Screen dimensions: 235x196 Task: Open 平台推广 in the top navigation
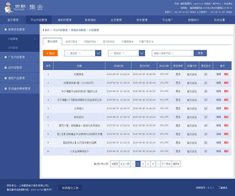click(168, 20)
